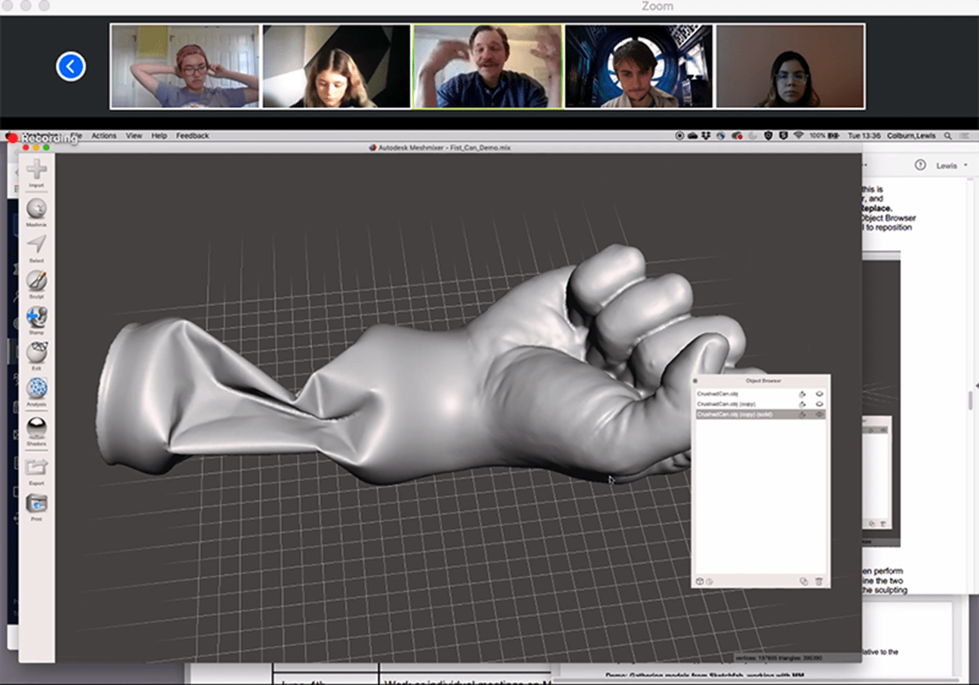979x685 pixels.
Task: Show CrushedCan.obj (copy) (solid) visibility
Action: click(820, 414)
